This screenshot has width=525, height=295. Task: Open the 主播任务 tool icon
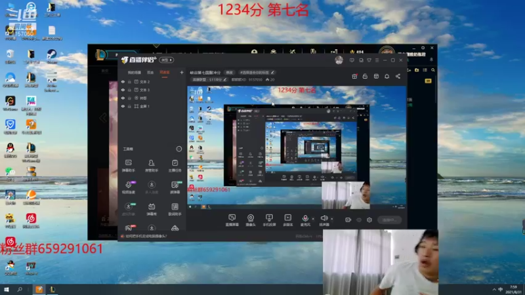175,166
